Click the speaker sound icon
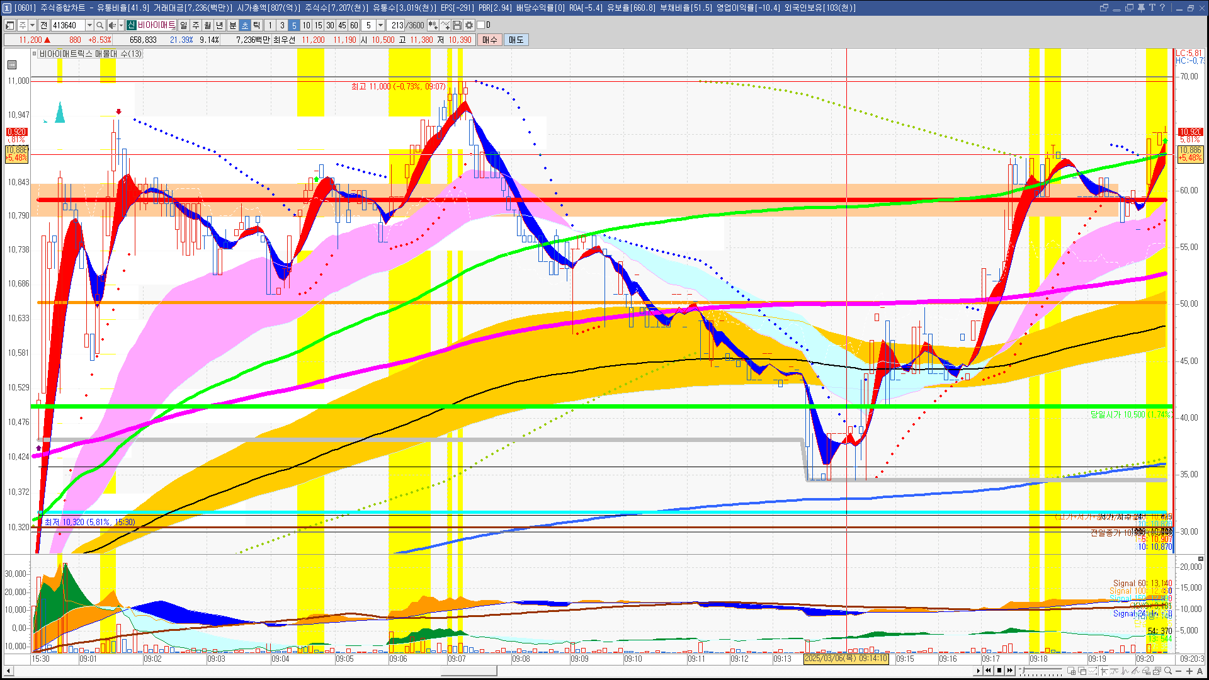 [111, 25]
